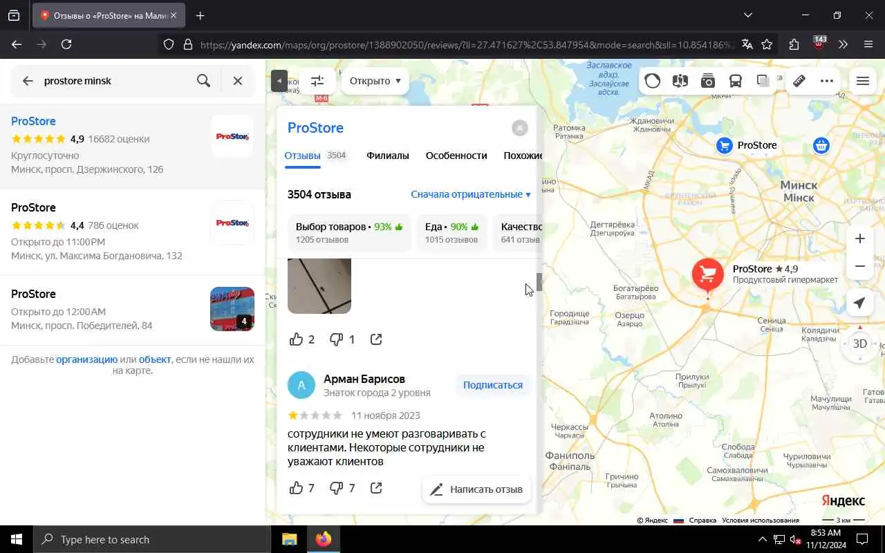Click the blue basket pin right of ProStore label
This screenshot has width=885, height=553.
click(x=821, y=145)
